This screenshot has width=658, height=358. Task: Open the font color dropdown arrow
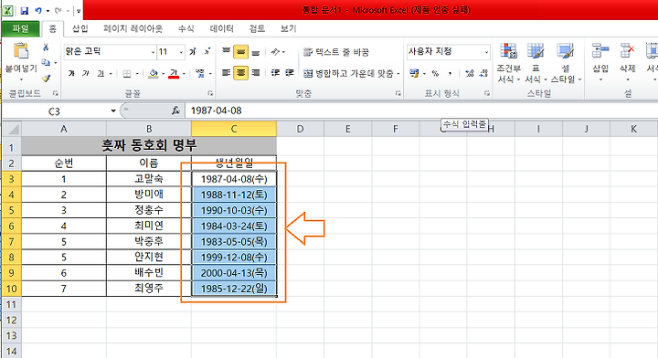coord(184,74)
